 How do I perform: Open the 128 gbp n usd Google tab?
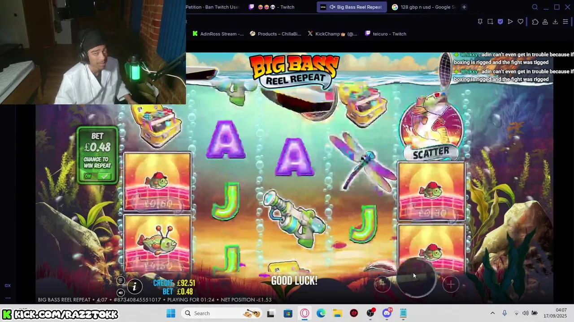(423, 7)
